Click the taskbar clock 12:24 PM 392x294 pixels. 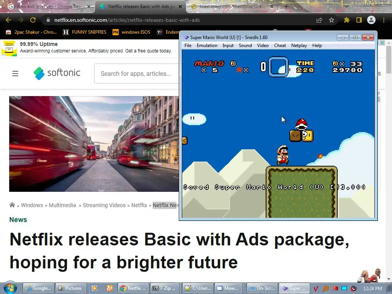click(x=372, y=289)
